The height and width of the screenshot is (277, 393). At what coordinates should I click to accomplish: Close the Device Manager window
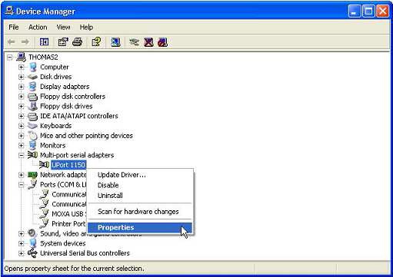(x=382, y=12)
